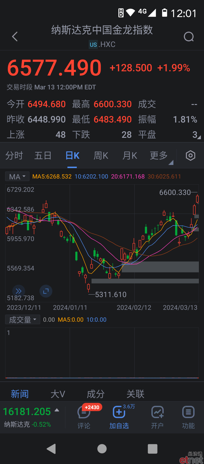Tap today's open value 6494.680
Image resolution: width=204 pixels, height=464 pixels.
tap(47, 104)
